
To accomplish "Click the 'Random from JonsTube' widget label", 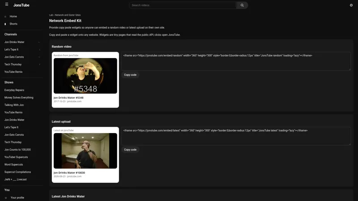I will click(x=66, y=55).
